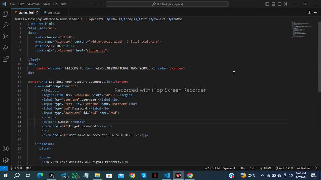Open the 6:40 PM clock and date

pos(301,175)
